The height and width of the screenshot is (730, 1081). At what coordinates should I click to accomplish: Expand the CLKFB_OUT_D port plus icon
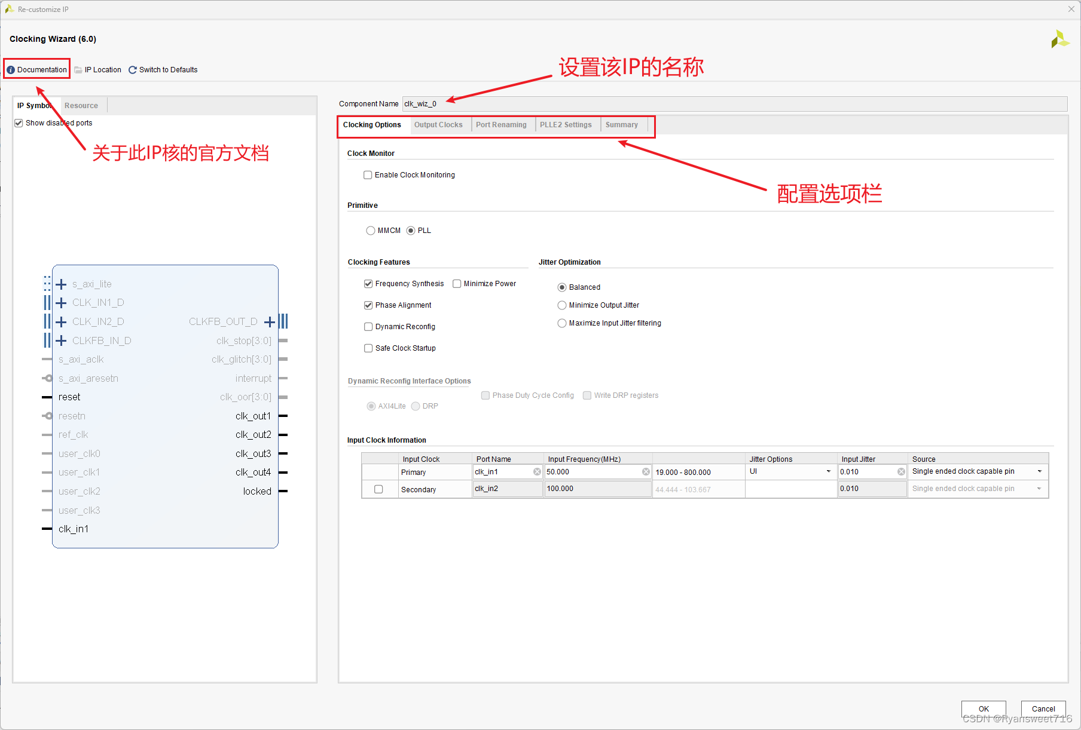pyautogui.click(x=270, y=322)
